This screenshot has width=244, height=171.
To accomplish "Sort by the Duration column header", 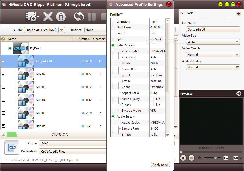I will 84,39.
